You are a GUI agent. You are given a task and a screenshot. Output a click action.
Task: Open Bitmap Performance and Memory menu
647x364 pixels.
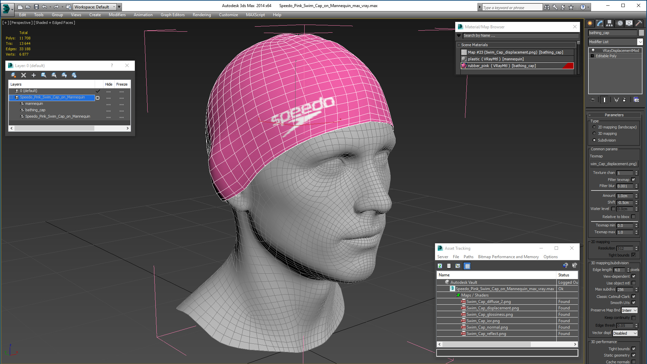(x=508, y=257)
